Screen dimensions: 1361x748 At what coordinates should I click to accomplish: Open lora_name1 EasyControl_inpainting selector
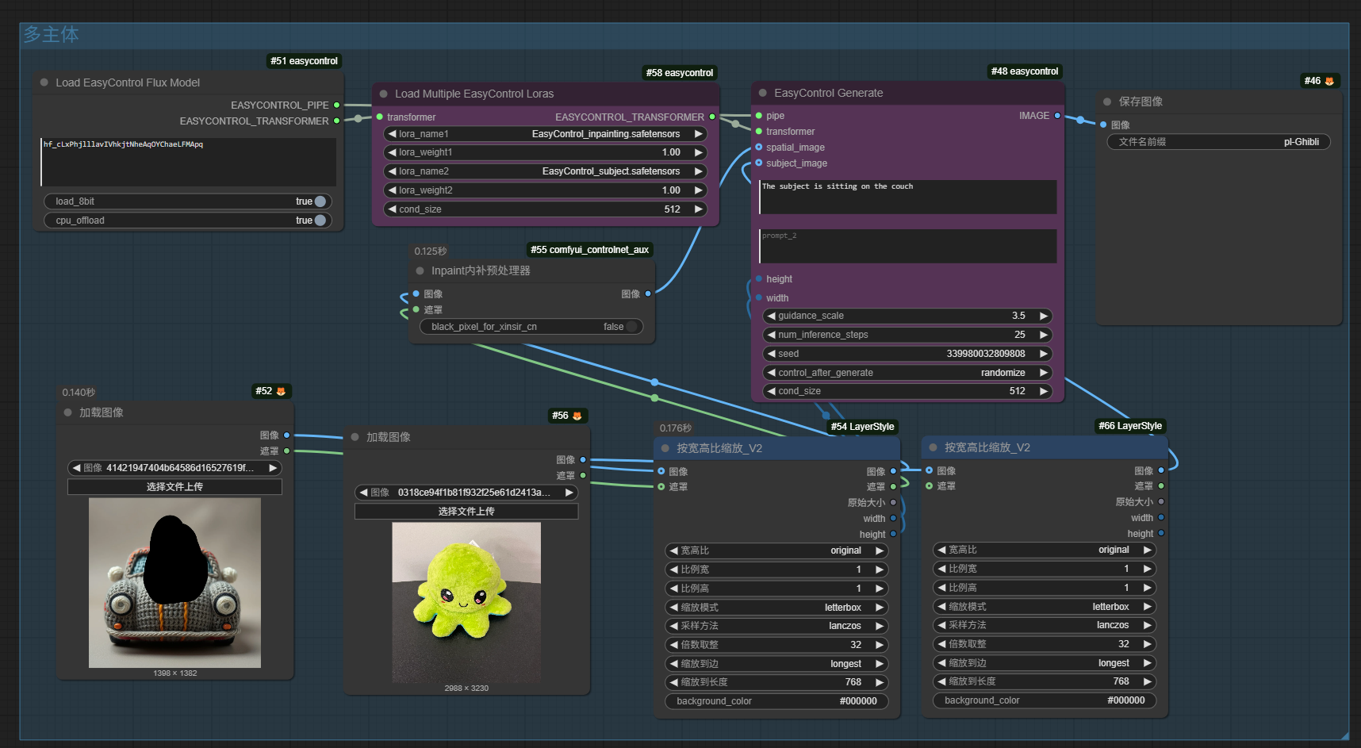pos(546,134)
